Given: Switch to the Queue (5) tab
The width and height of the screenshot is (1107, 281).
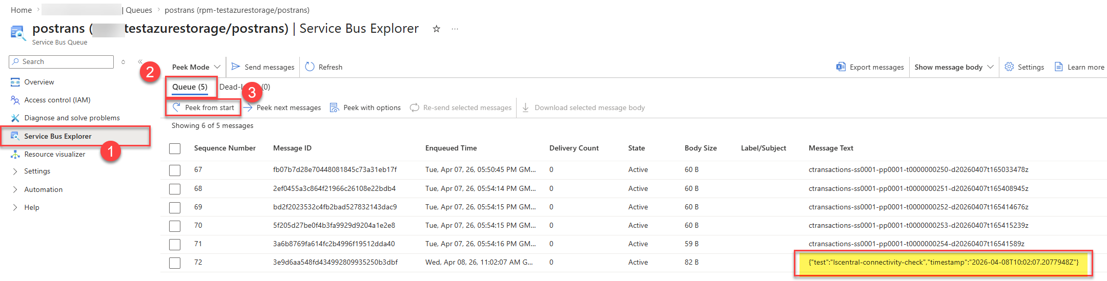Looking at the screenshot, I should point(190,87).
